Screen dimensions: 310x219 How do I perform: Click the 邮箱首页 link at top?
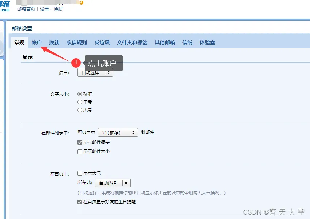click(26, 9)
